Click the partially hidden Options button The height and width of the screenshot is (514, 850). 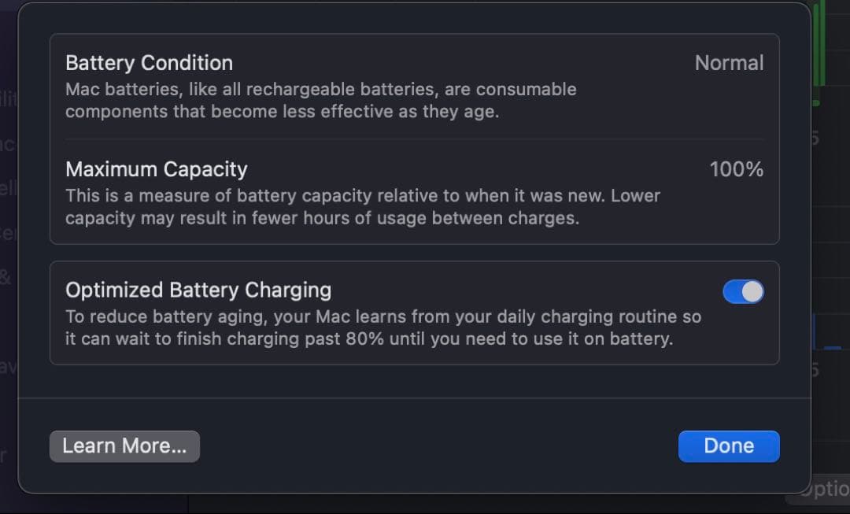tap(822, 490)
